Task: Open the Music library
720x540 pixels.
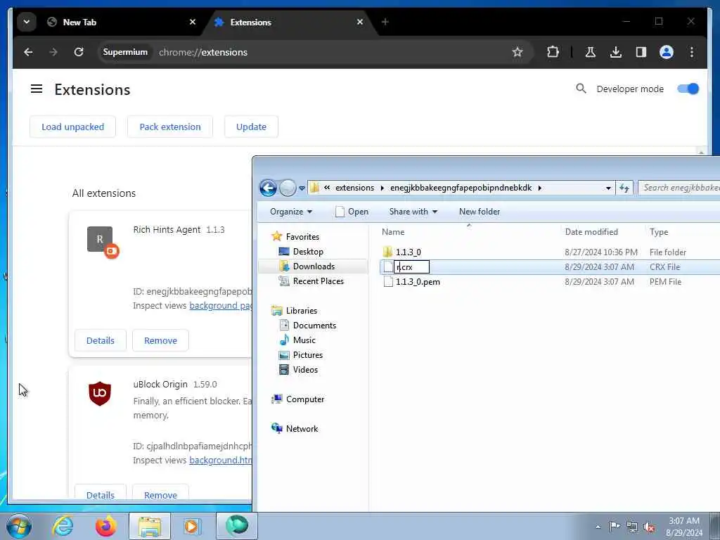Action: click(x=304, y=340)
